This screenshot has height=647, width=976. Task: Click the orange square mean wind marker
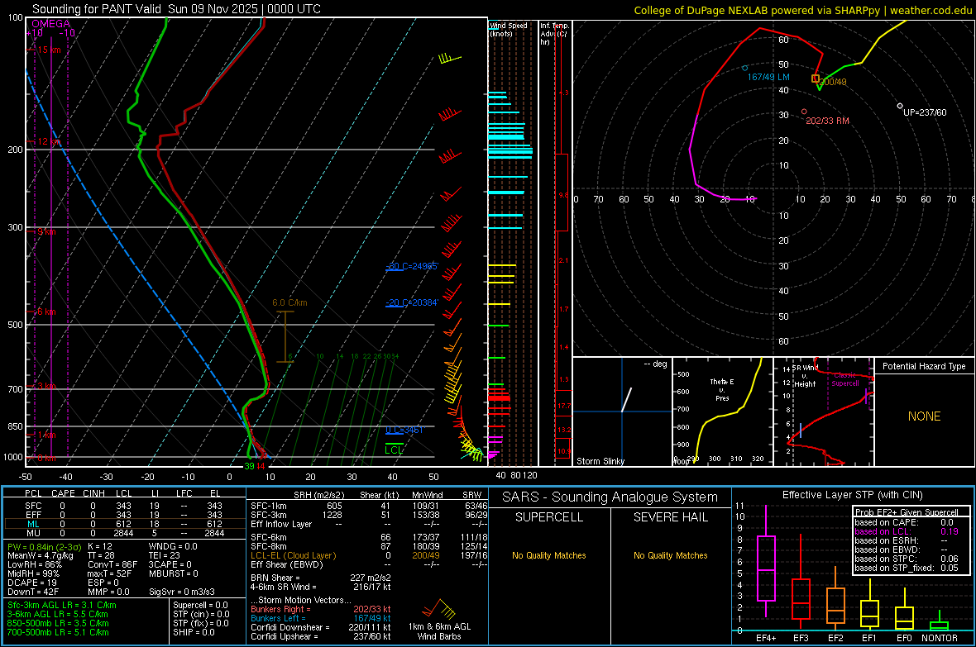tap(816, 78)
